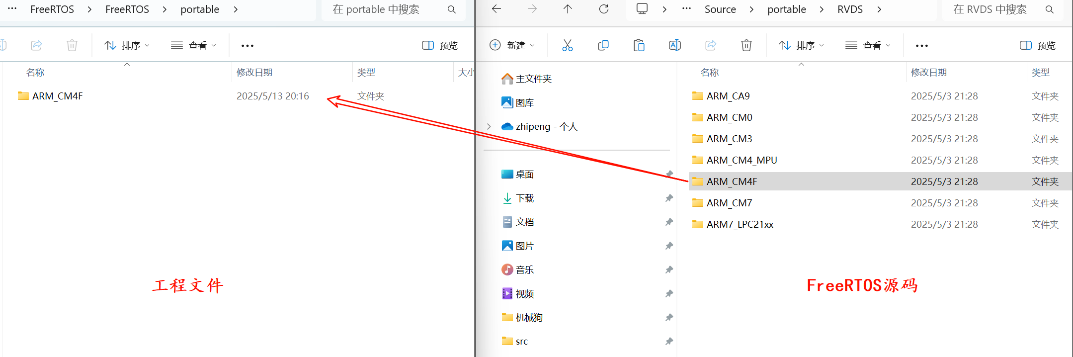
Task: Open Documents (文档) quick access item
Action: tap(525, 222)
